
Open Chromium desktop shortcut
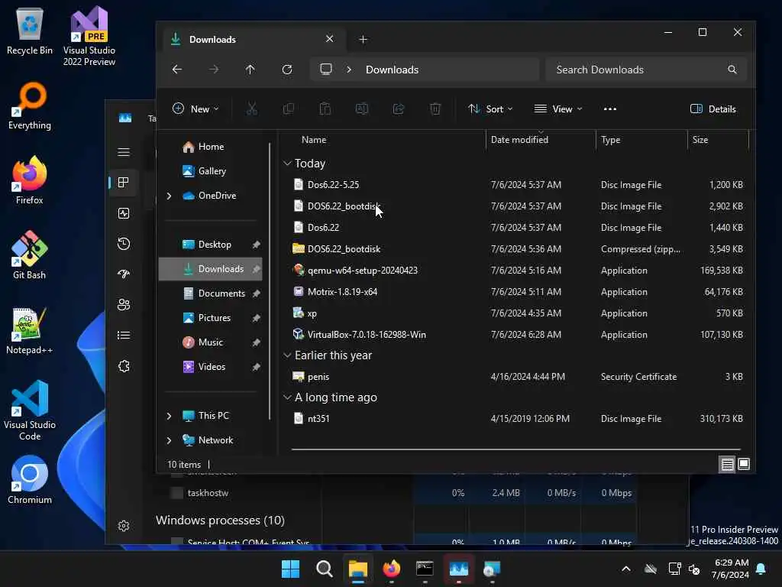tap(30, 480)
